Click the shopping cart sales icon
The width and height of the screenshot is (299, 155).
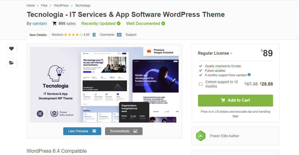pyautogui.click(x=54, y=23)
